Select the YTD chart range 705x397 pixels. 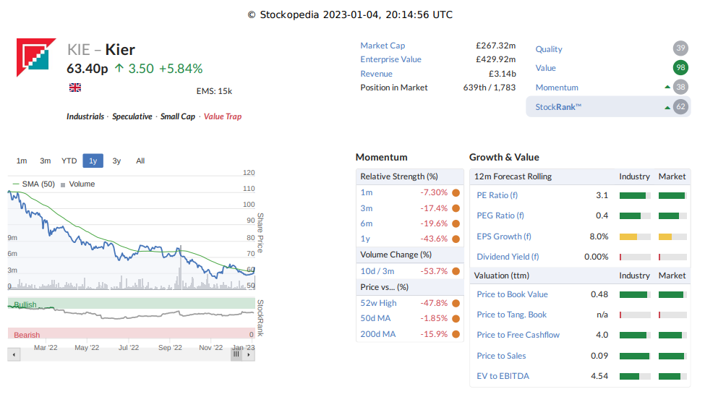coord(69,161)
